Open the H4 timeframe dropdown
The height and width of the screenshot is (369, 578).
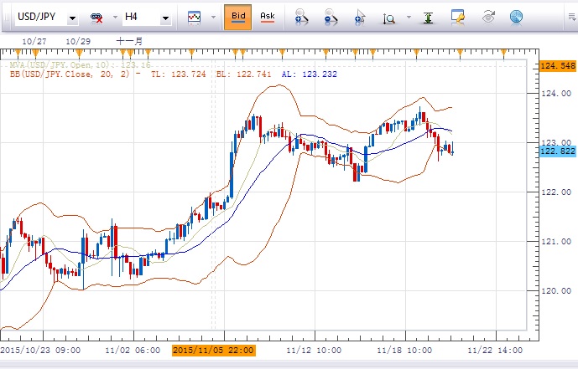[164, 18]
